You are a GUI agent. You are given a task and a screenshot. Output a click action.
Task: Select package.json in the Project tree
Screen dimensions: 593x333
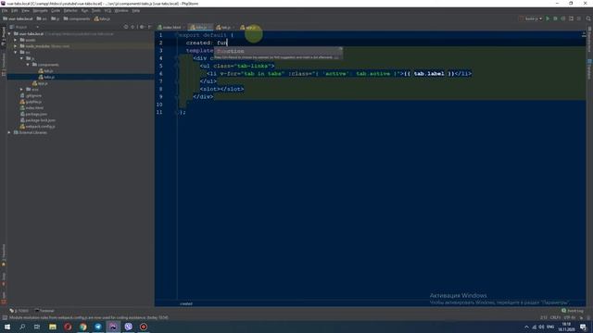tap(33, 114)
